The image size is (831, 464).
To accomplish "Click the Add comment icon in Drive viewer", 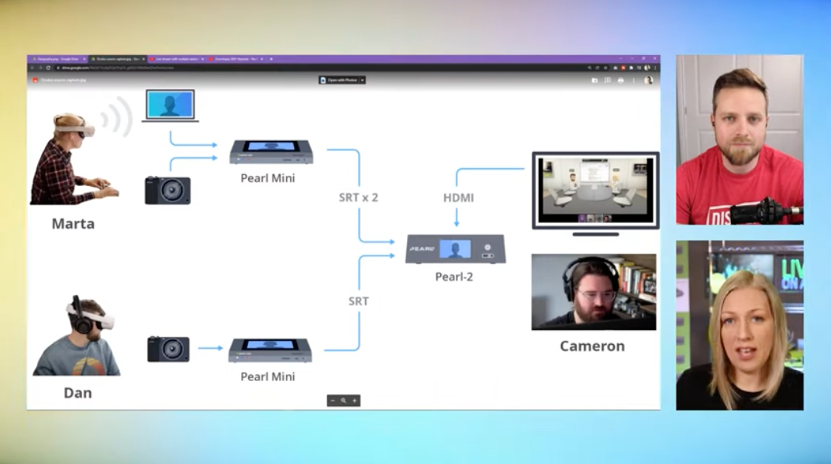I will (607, 81).
